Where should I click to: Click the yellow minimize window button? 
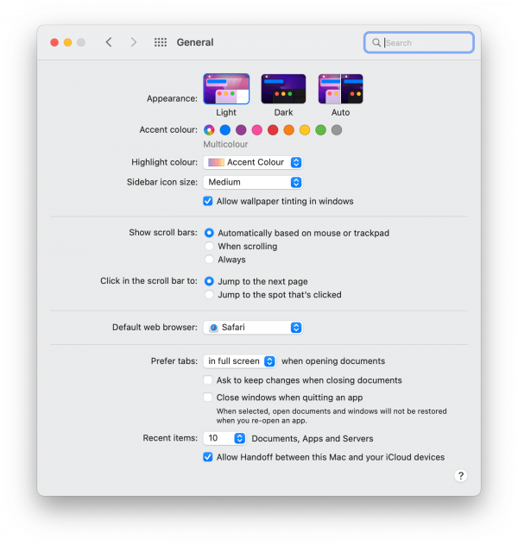pyautogui.click(x=67, y=42)
